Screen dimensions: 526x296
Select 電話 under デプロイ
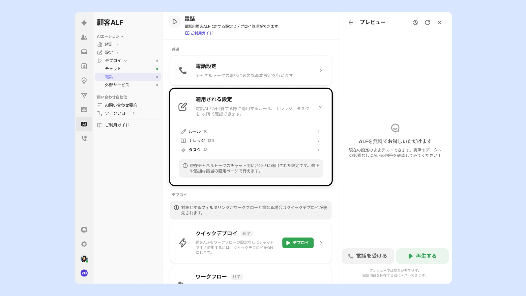128,77
